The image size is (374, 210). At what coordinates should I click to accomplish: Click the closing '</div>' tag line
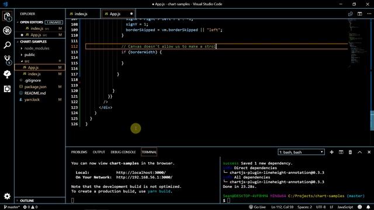105,107
